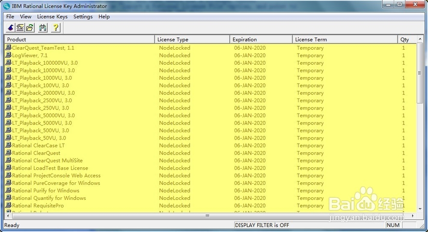Click the horizontal scrollbar right arrow
428x232 pixels.
[x=413, y=216]
